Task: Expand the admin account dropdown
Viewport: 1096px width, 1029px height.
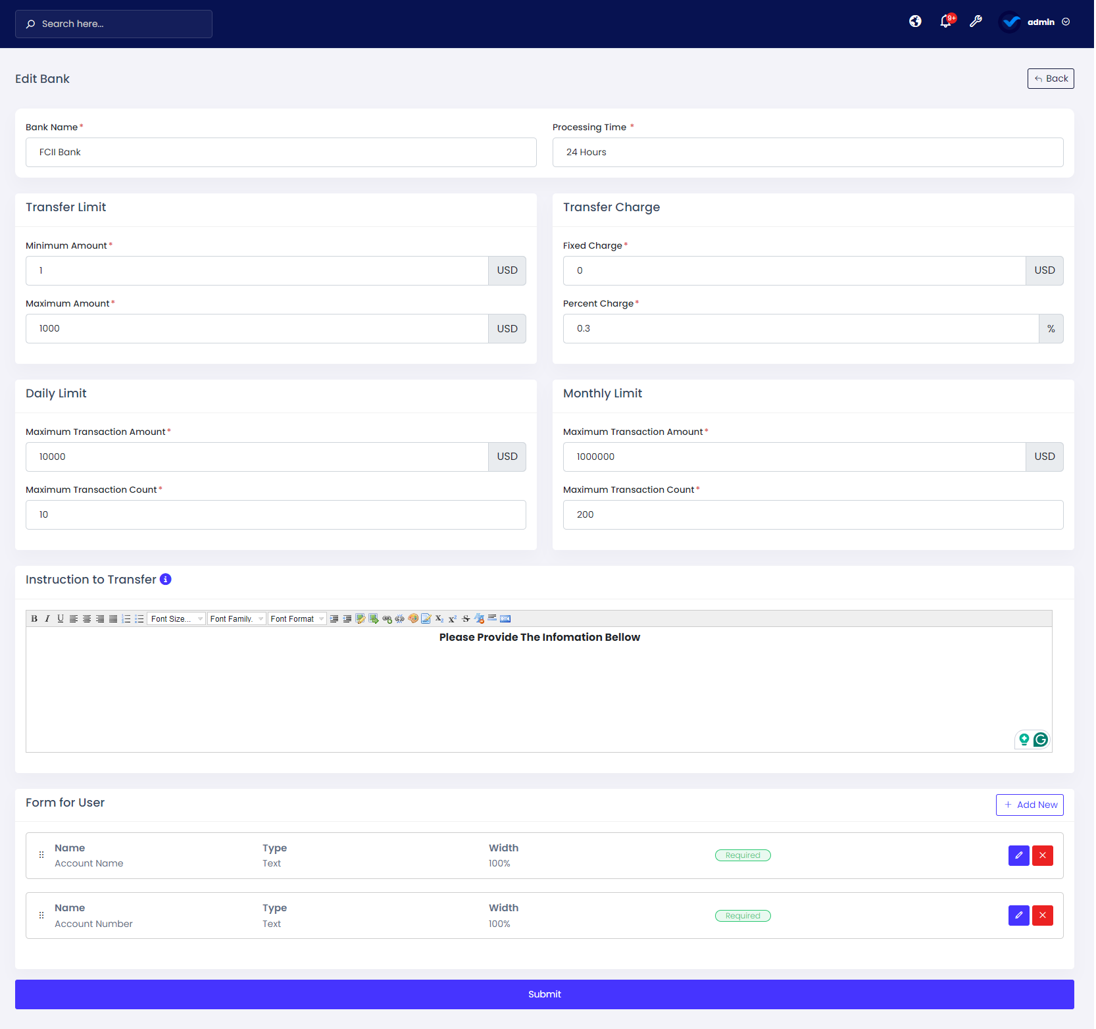Action: click(x=1067, y=22)
